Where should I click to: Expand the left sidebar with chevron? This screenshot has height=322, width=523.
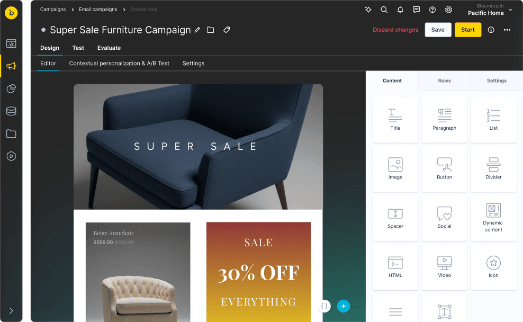coord(11,311)
